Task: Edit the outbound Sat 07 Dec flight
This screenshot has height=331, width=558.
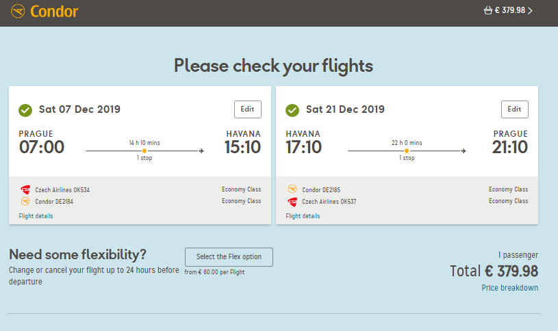Action: click(x=247, y=109)
